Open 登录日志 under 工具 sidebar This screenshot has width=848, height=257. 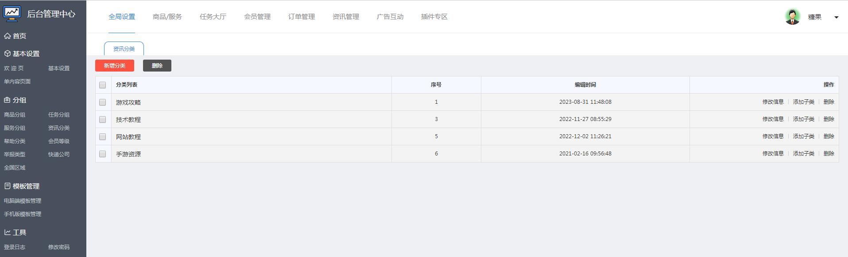pos(15,247)
